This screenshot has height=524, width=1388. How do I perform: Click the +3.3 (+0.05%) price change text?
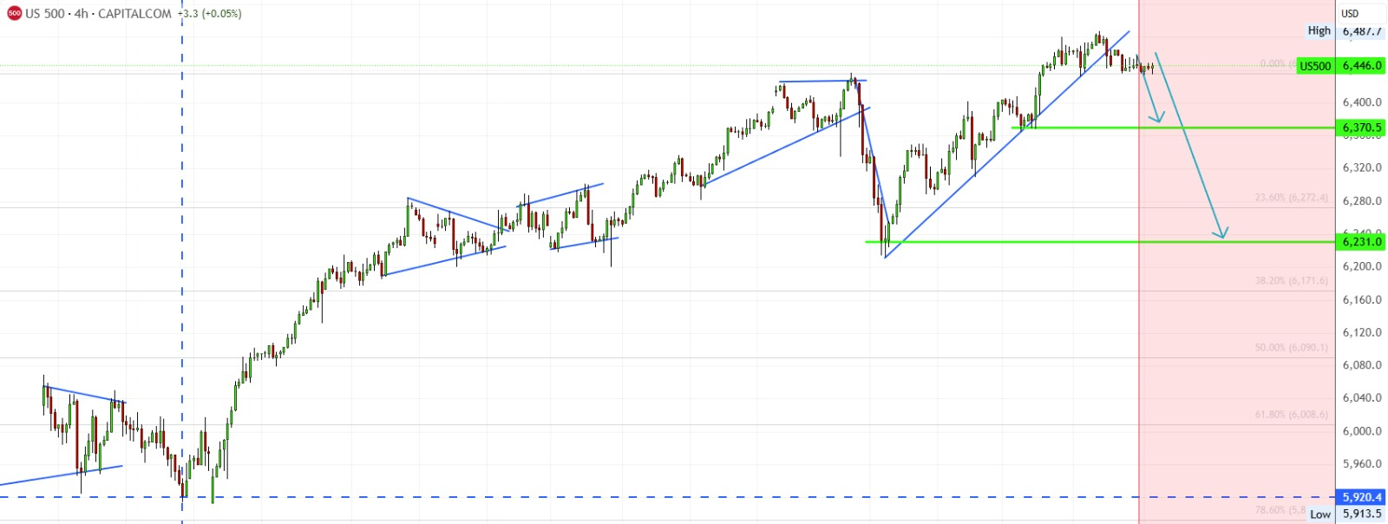point(211,14)
